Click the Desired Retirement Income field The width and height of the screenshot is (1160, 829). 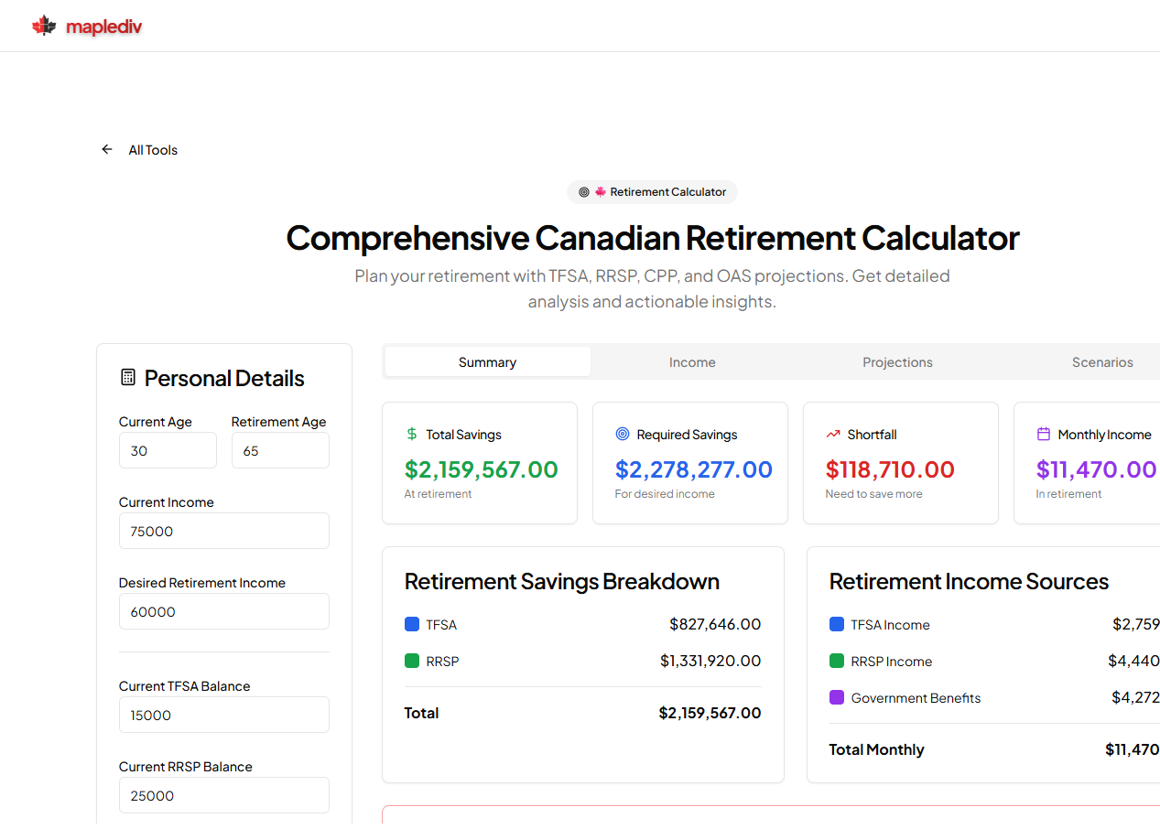[x=224, y=611]
